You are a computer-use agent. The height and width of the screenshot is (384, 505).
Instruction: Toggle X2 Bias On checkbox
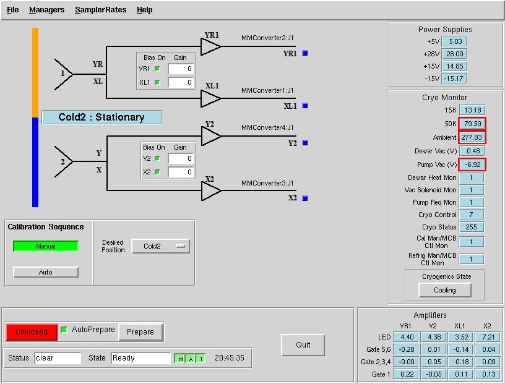tap(157, 172)
